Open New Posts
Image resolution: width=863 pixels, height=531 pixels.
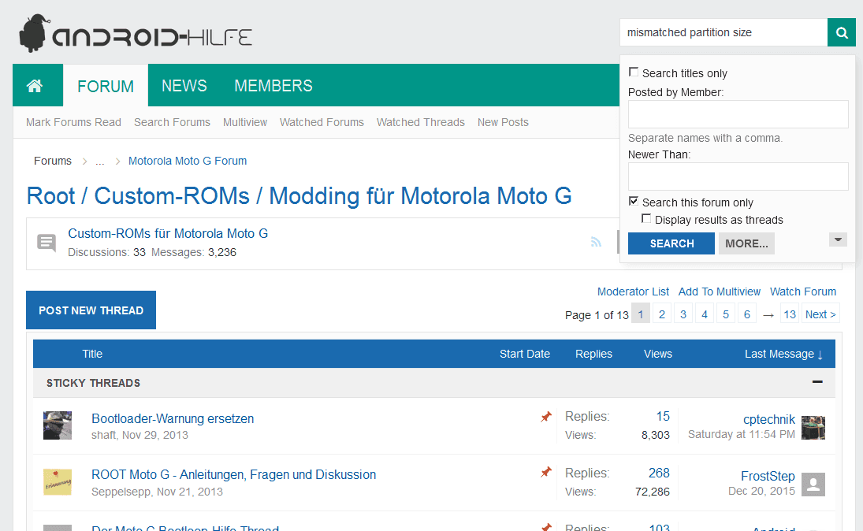pyautogui.click(x=503, y=122)
